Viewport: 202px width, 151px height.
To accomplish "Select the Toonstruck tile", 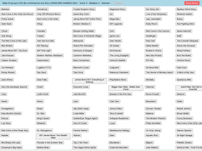I will [42, 9].
